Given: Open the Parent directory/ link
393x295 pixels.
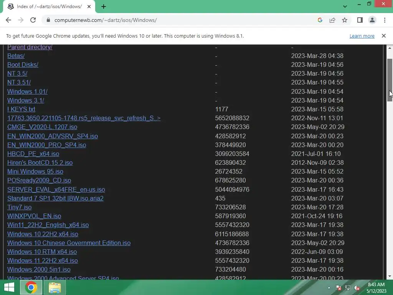Looking at the screenshot, I should point(30,47).
